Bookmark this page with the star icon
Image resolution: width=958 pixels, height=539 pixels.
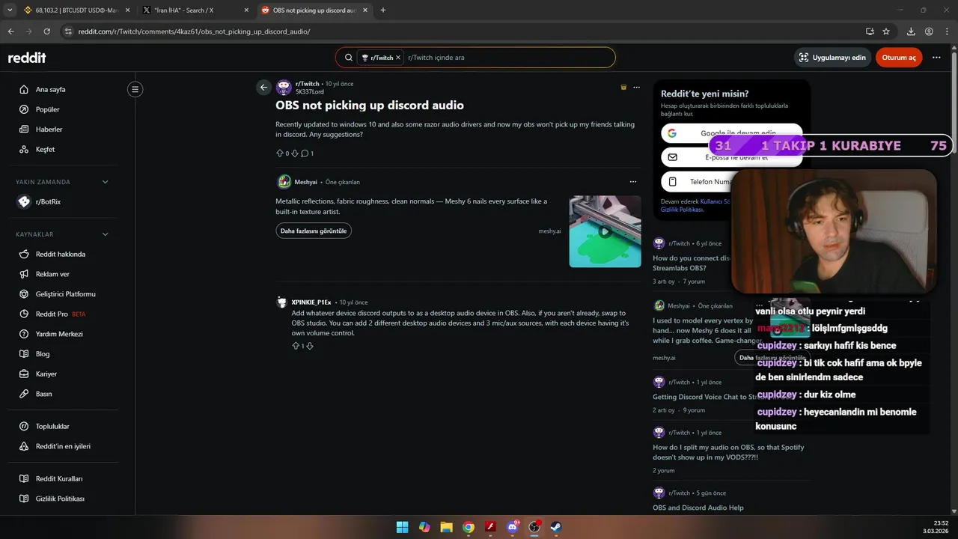(886, 31)
